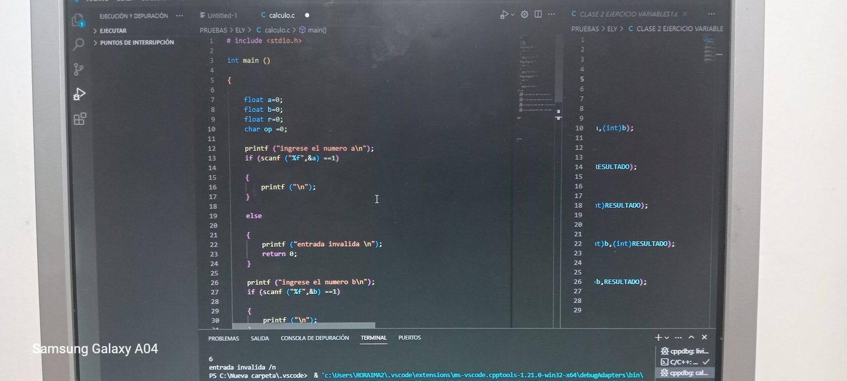Viewport: 847px width, 381px height.
Task: Split the editor with the layout icon
Action: (538, 14)
